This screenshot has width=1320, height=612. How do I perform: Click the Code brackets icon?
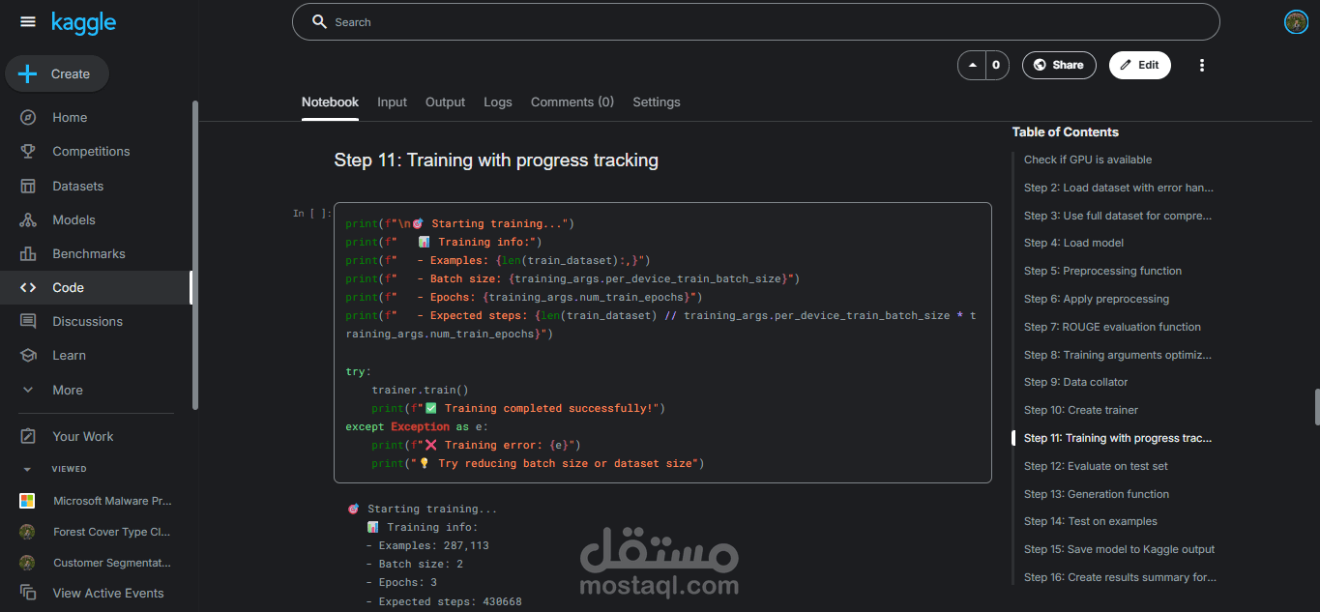click(28, 287)
